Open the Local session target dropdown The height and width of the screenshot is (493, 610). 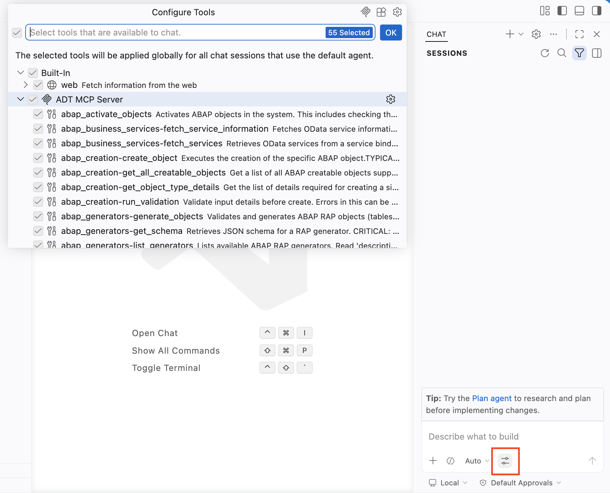(448, 483)
